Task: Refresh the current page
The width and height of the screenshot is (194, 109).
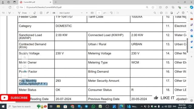Action: (x=10, y=7)
